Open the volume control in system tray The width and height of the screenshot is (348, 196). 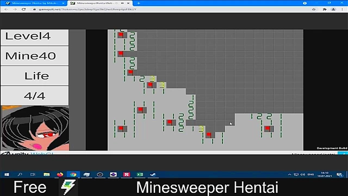coord(303,174)
